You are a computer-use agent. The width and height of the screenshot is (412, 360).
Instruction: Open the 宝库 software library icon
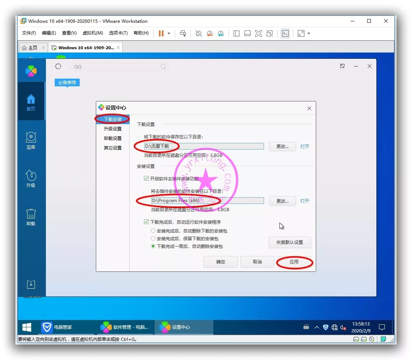pyautogui.click(x=31, y=140)
